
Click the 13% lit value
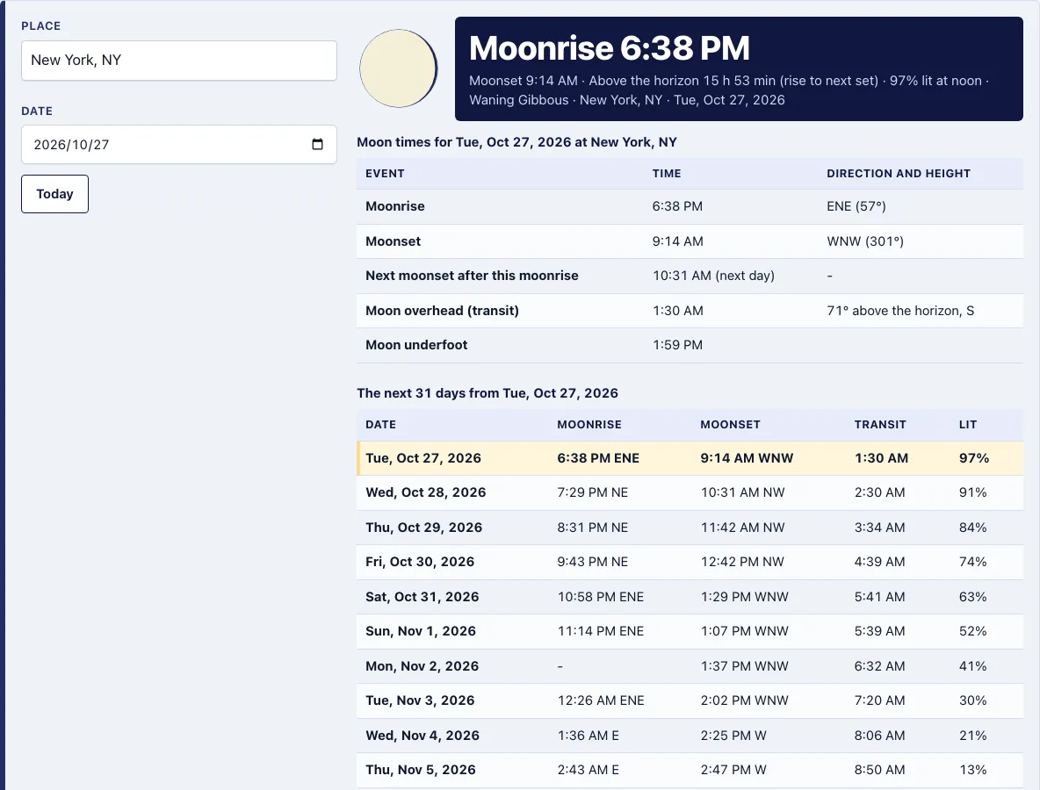[972, 770]
